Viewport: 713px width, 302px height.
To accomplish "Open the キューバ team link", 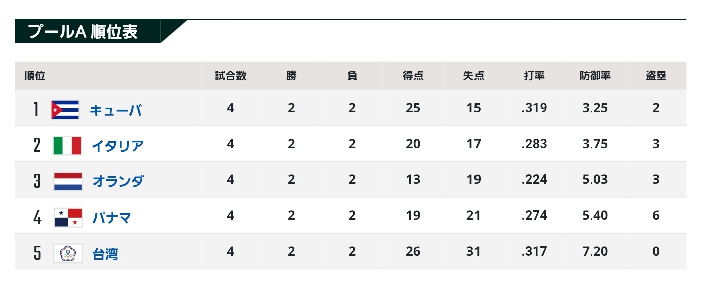I will pyautogui.click(x=116, y=110).
